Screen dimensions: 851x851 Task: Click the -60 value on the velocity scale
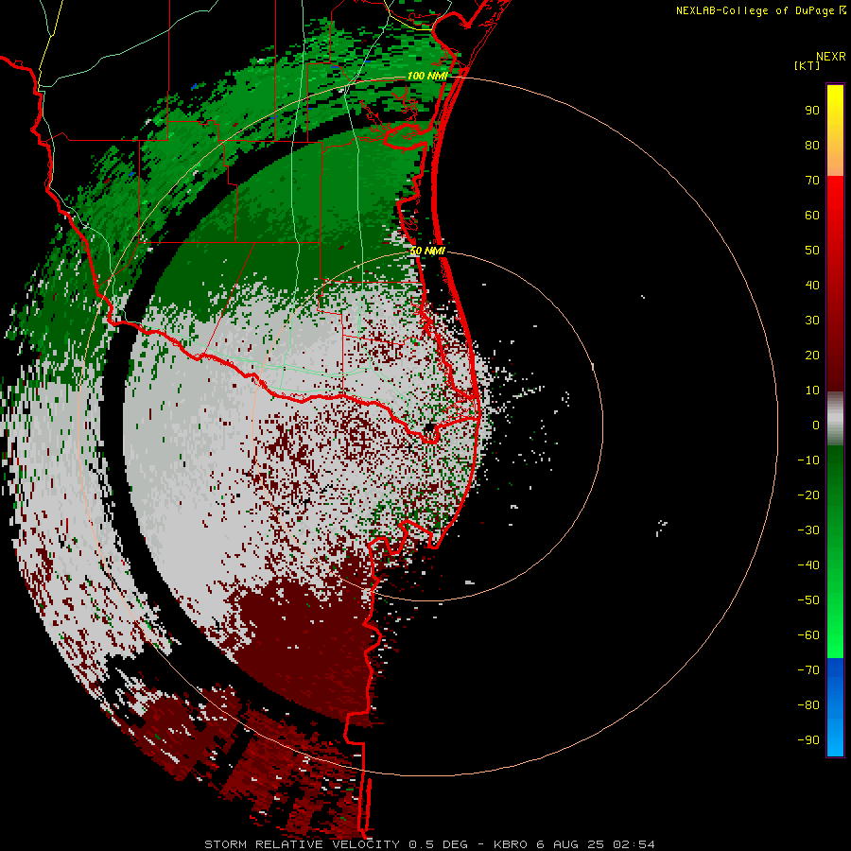(x=808, y=635)
